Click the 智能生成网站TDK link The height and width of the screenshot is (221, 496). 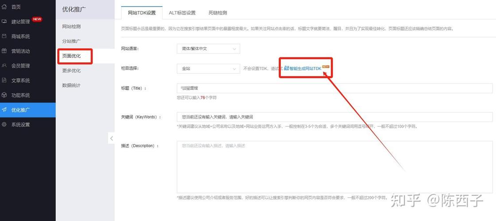306,69
